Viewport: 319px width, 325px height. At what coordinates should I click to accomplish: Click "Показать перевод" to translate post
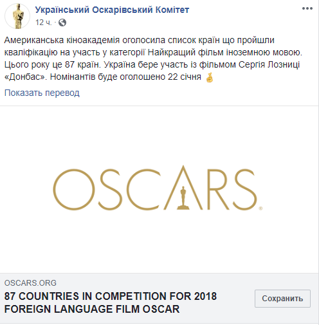coord(42,93)
